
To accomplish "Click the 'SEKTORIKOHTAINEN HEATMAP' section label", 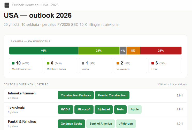I will 26,84.
